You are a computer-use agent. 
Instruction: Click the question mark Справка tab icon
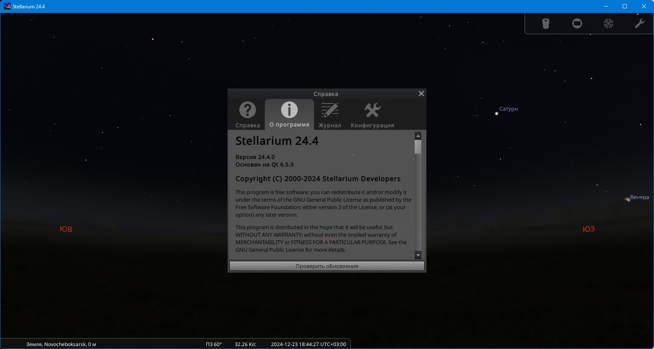click(248, 111)
